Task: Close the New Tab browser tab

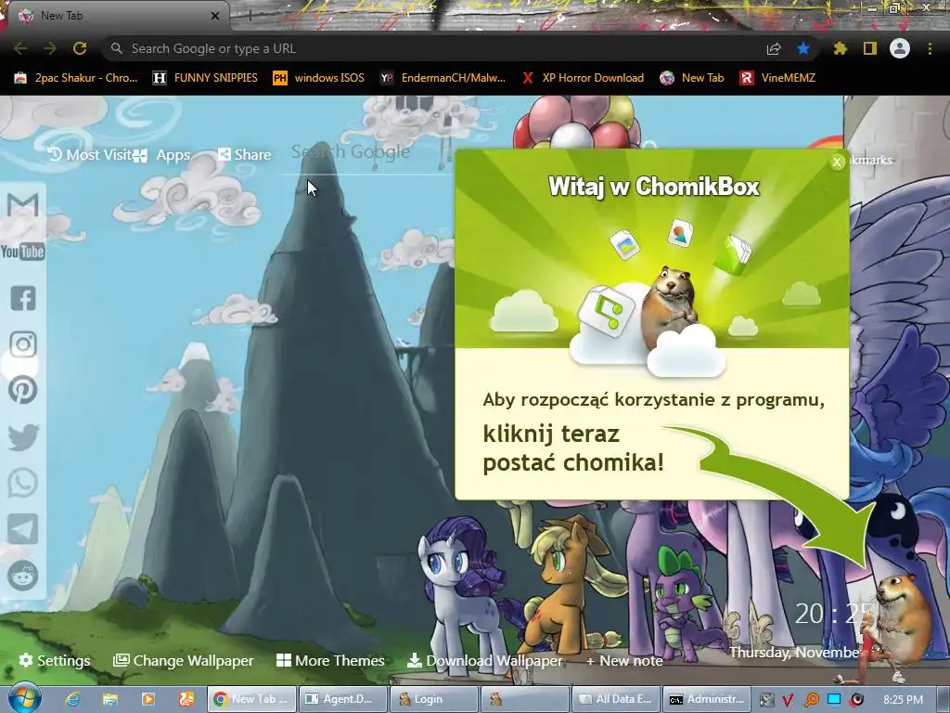Action: pos(215,16)
